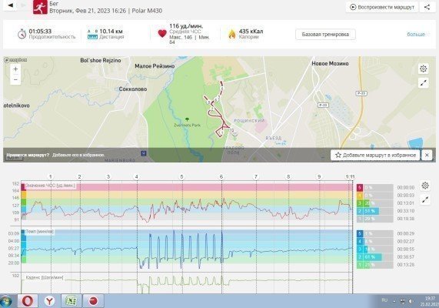Select lap marker 9 on timeline
This screenshot has width=439, height=308.
pos(319,177)
